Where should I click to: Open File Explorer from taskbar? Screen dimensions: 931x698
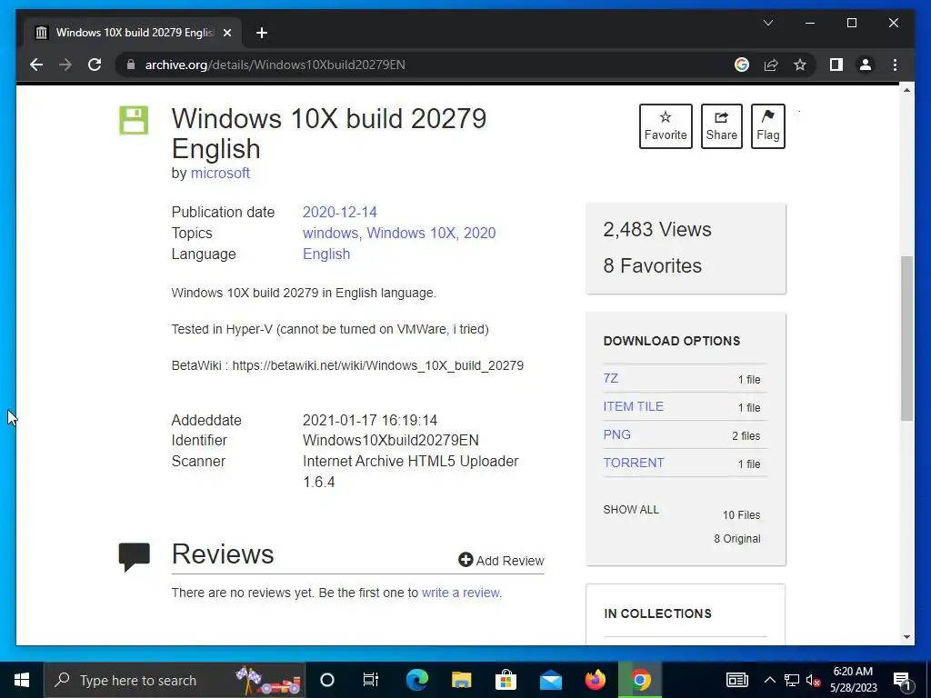click(461, 680)
